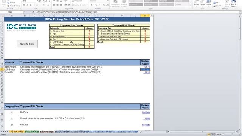
Task: Increase indent in Alignment group
Action: point(69,5)
